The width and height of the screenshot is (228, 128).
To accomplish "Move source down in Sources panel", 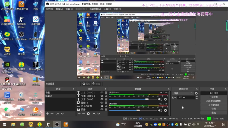I will coord(99,113).
